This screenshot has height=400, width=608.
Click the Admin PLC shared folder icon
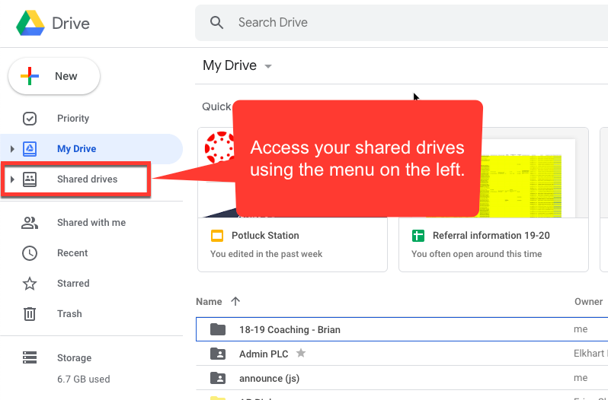tap(218, 354)
